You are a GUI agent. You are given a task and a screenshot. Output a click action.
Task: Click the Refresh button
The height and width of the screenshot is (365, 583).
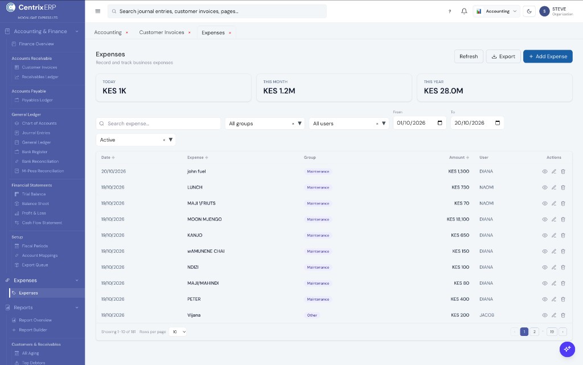469,56
